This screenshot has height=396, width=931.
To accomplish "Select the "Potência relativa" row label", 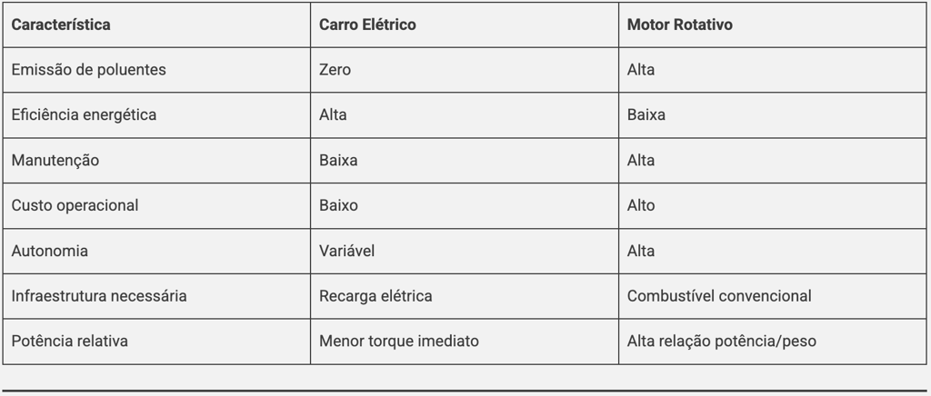I will 70,342.
